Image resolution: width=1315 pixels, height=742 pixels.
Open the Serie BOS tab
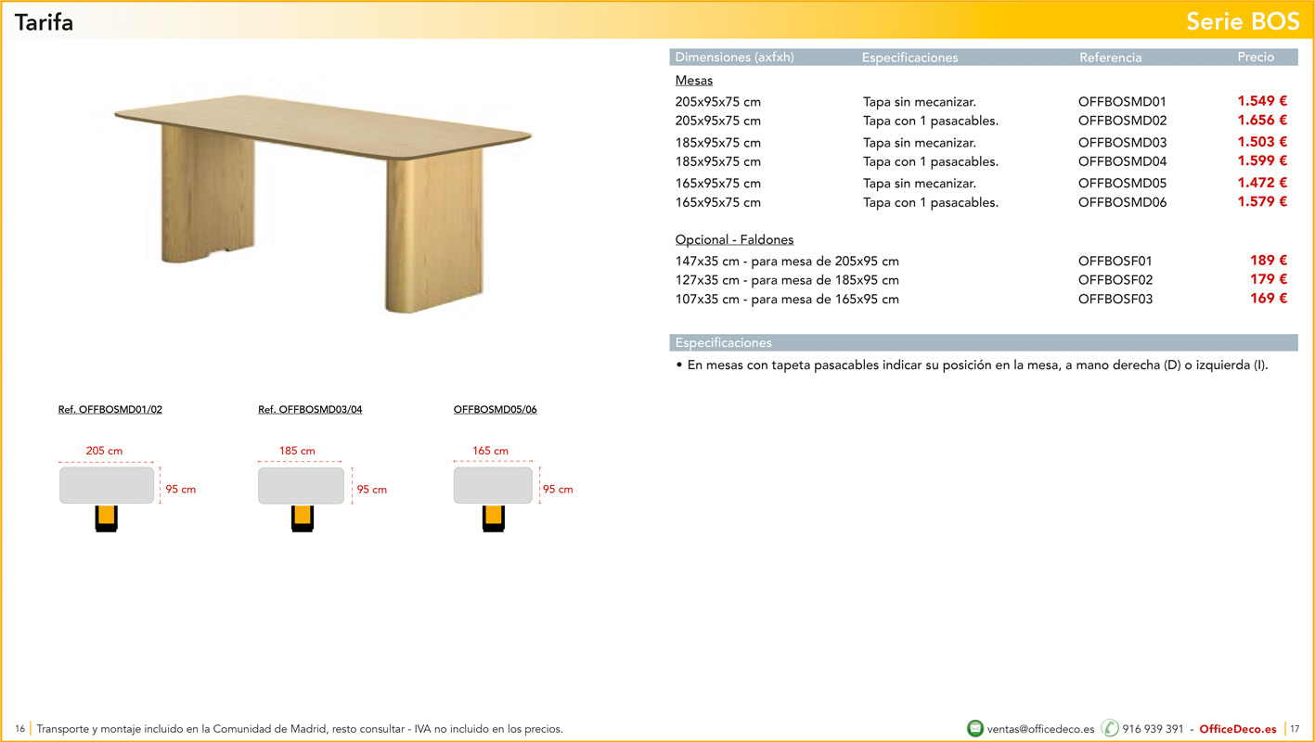tap(1243, 20)
